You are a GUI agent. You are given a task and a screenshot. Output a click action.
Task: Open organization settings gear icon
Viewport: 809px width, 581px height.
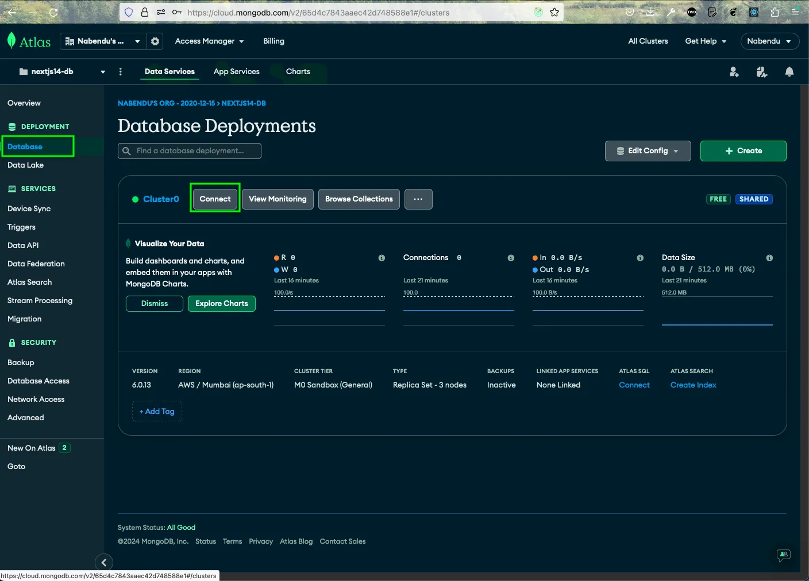tap(155, 41)
